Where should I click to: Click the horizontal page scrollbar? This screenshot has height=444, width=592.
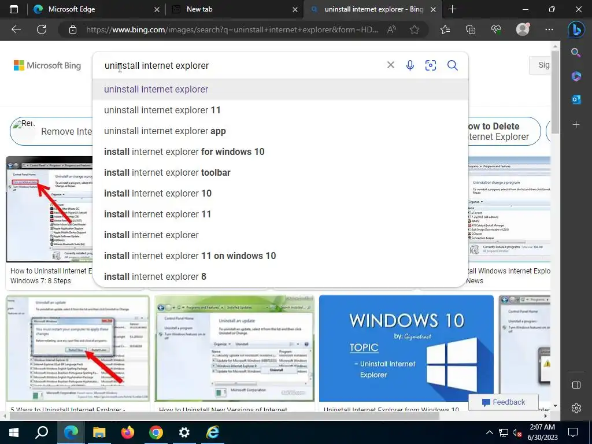coord(225,416)
